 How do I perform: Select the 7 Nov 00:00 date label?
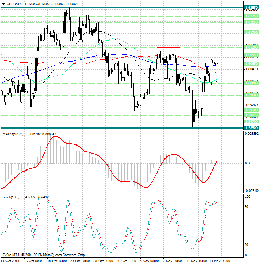tap(172, 261)
